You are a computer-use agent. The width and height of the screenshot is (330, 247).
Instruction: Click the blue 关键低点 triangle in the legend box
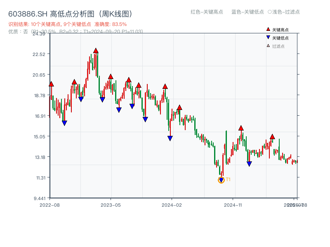point(268,37)
